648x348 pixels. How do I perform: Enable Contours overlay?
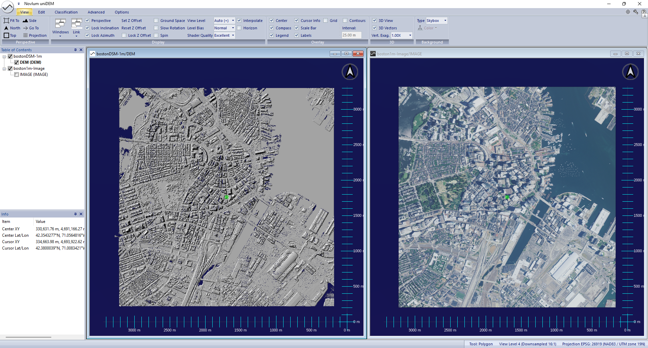(x=345, y=21)
